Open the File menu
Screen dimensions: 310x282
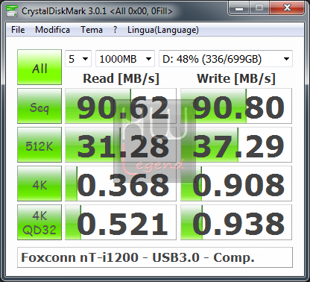(x=18, y=30)
